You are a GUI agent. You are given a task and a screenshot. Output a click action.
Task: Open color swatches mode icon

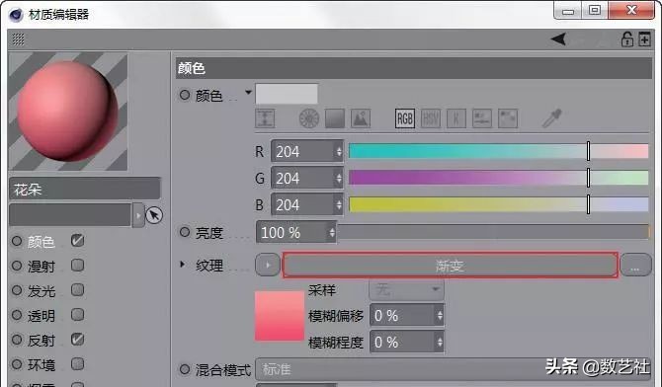tap(508, 118)
